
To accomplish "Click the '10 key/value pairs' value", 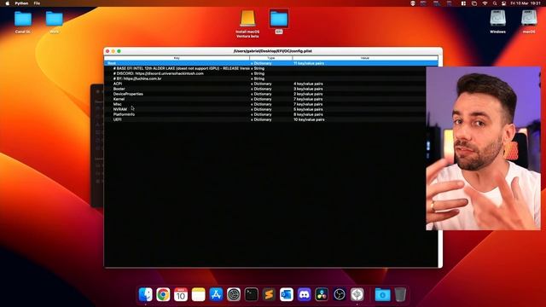I will (x=309, y=119).
